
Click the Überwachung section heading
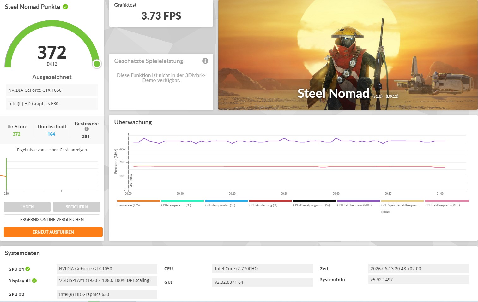pyautogui.click(x=133, y=122)
